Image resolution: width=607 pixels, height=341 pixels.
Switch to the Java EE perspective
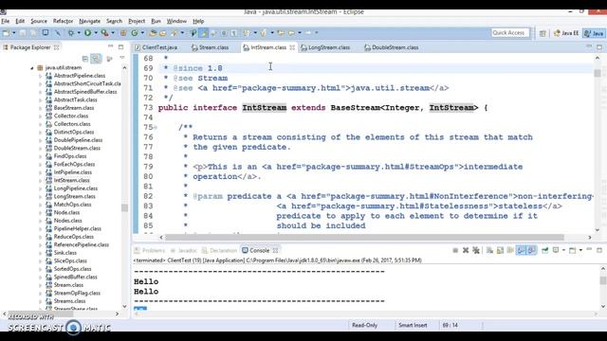coord(566,33)
